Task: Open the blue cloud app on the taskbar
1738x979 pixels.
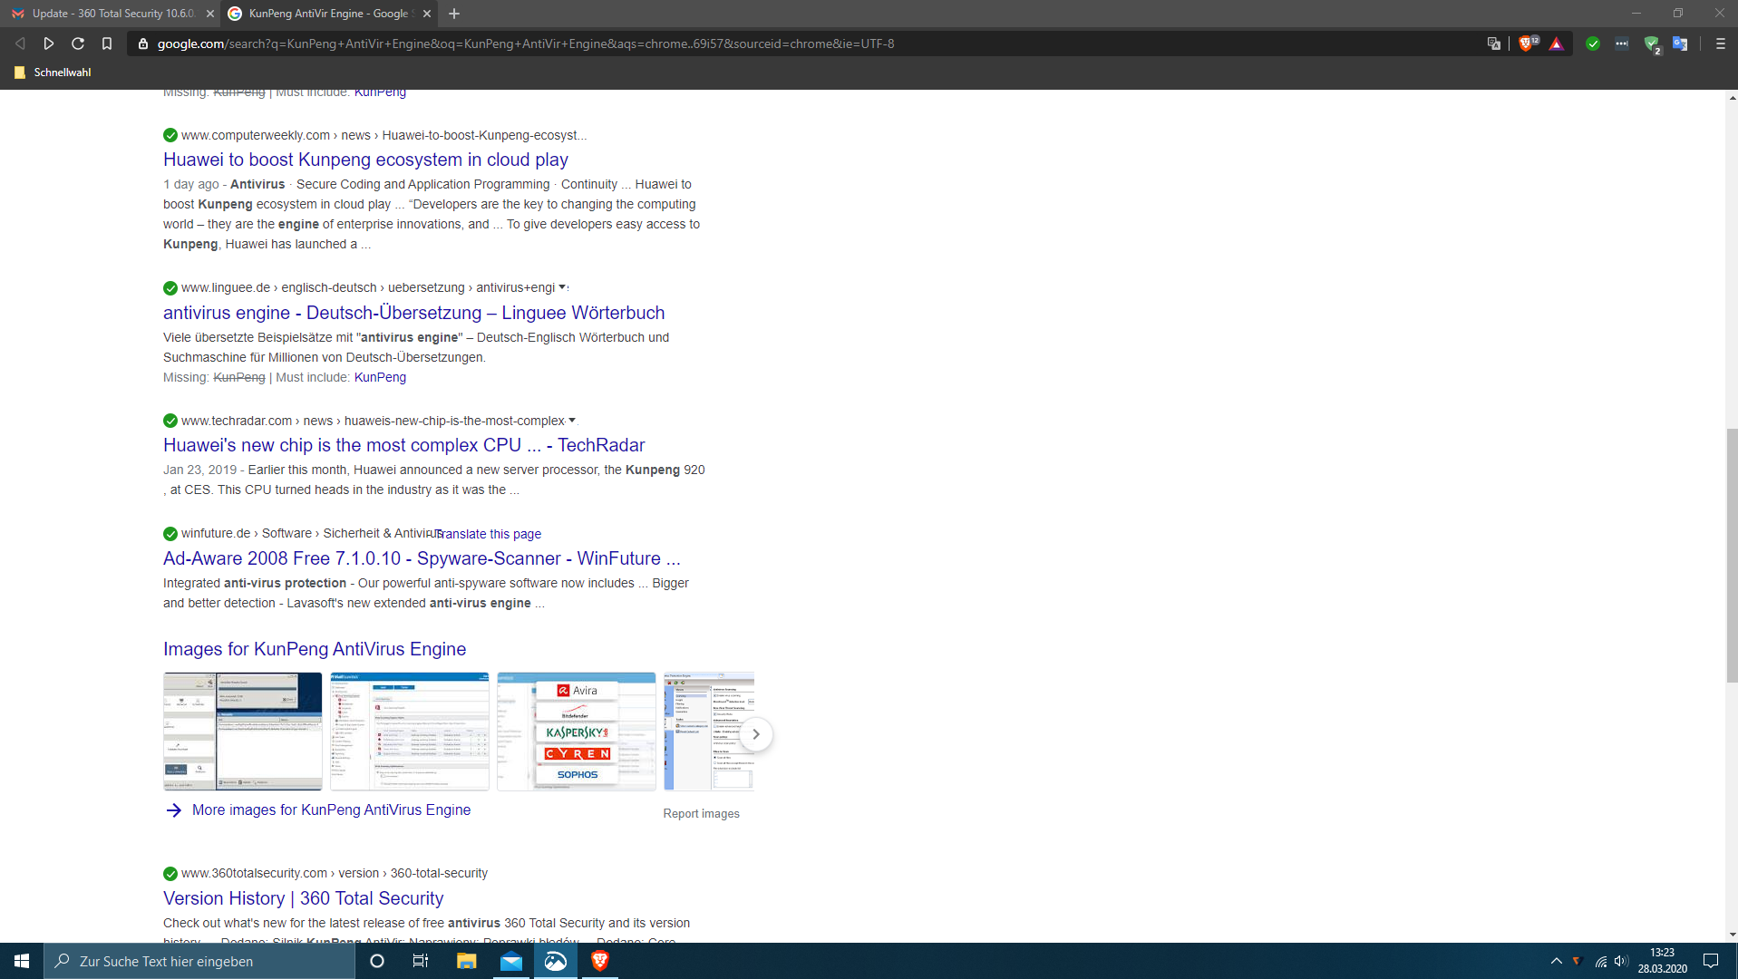Action: click(556, 961)
